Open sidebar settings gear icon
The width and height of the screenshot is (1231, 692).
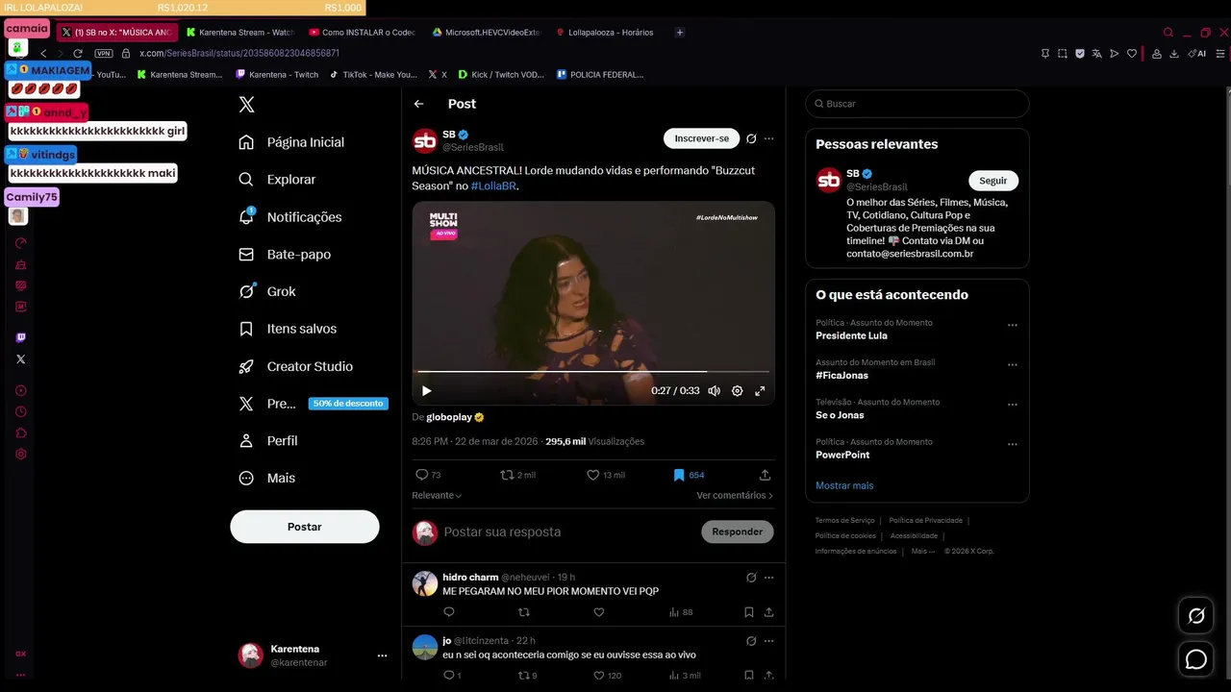(21, 454)
